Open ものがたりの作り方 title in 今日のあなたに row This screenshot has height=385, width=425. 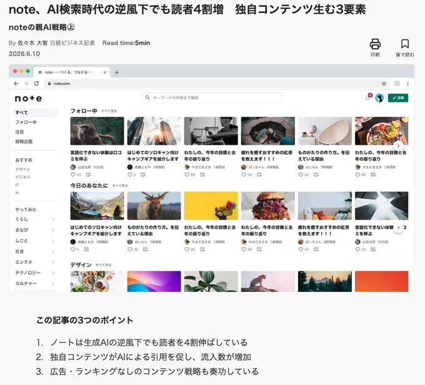click(x=153, y=230)
